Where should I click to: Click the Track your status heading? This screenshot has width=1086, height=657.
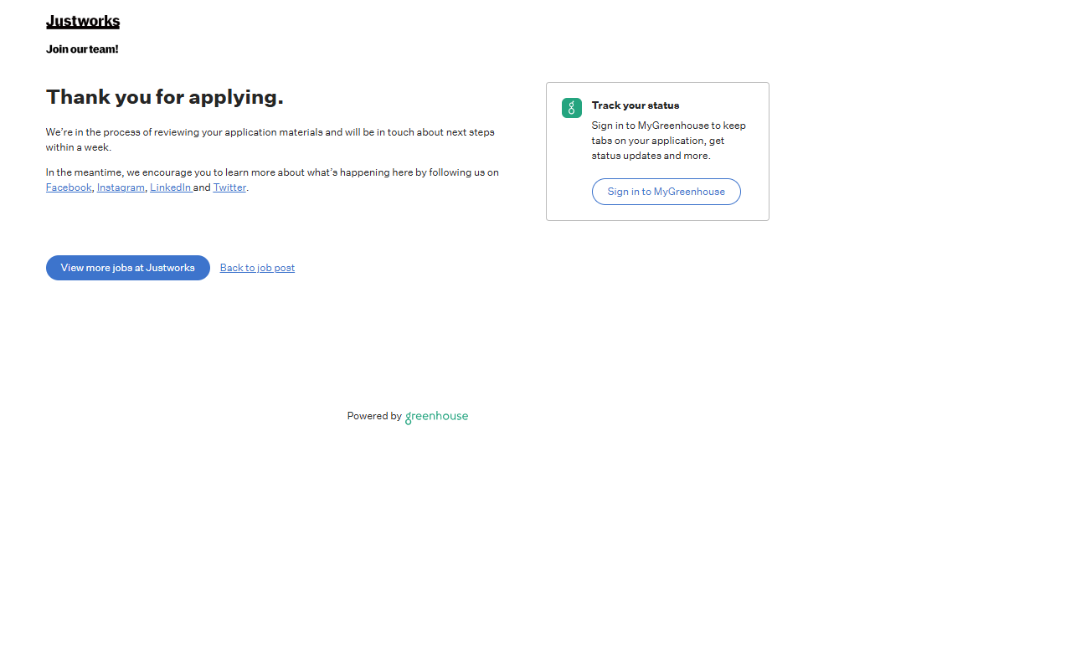[635, 105]
